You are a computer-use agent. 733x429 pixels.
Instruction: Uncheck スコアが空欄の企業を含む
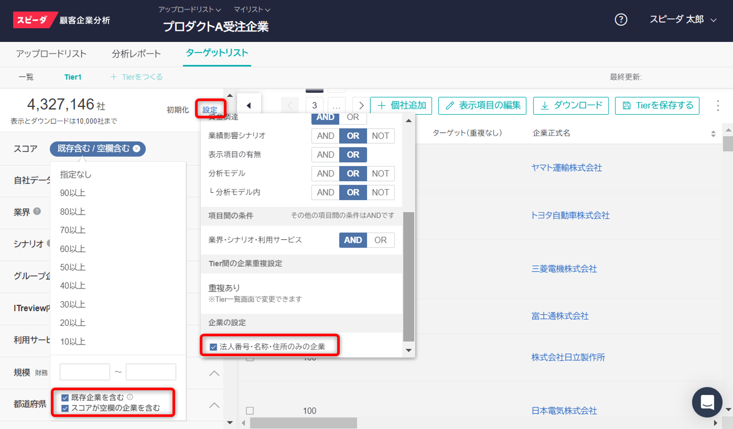coord(65,407)
